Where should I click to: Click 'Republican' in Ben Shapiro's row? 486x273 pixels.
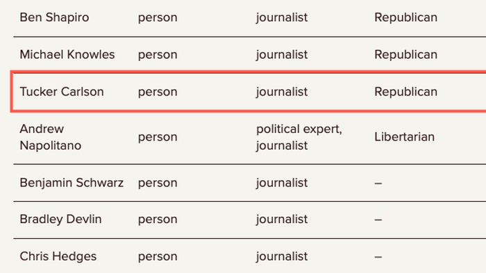click(x=405, y=17)
